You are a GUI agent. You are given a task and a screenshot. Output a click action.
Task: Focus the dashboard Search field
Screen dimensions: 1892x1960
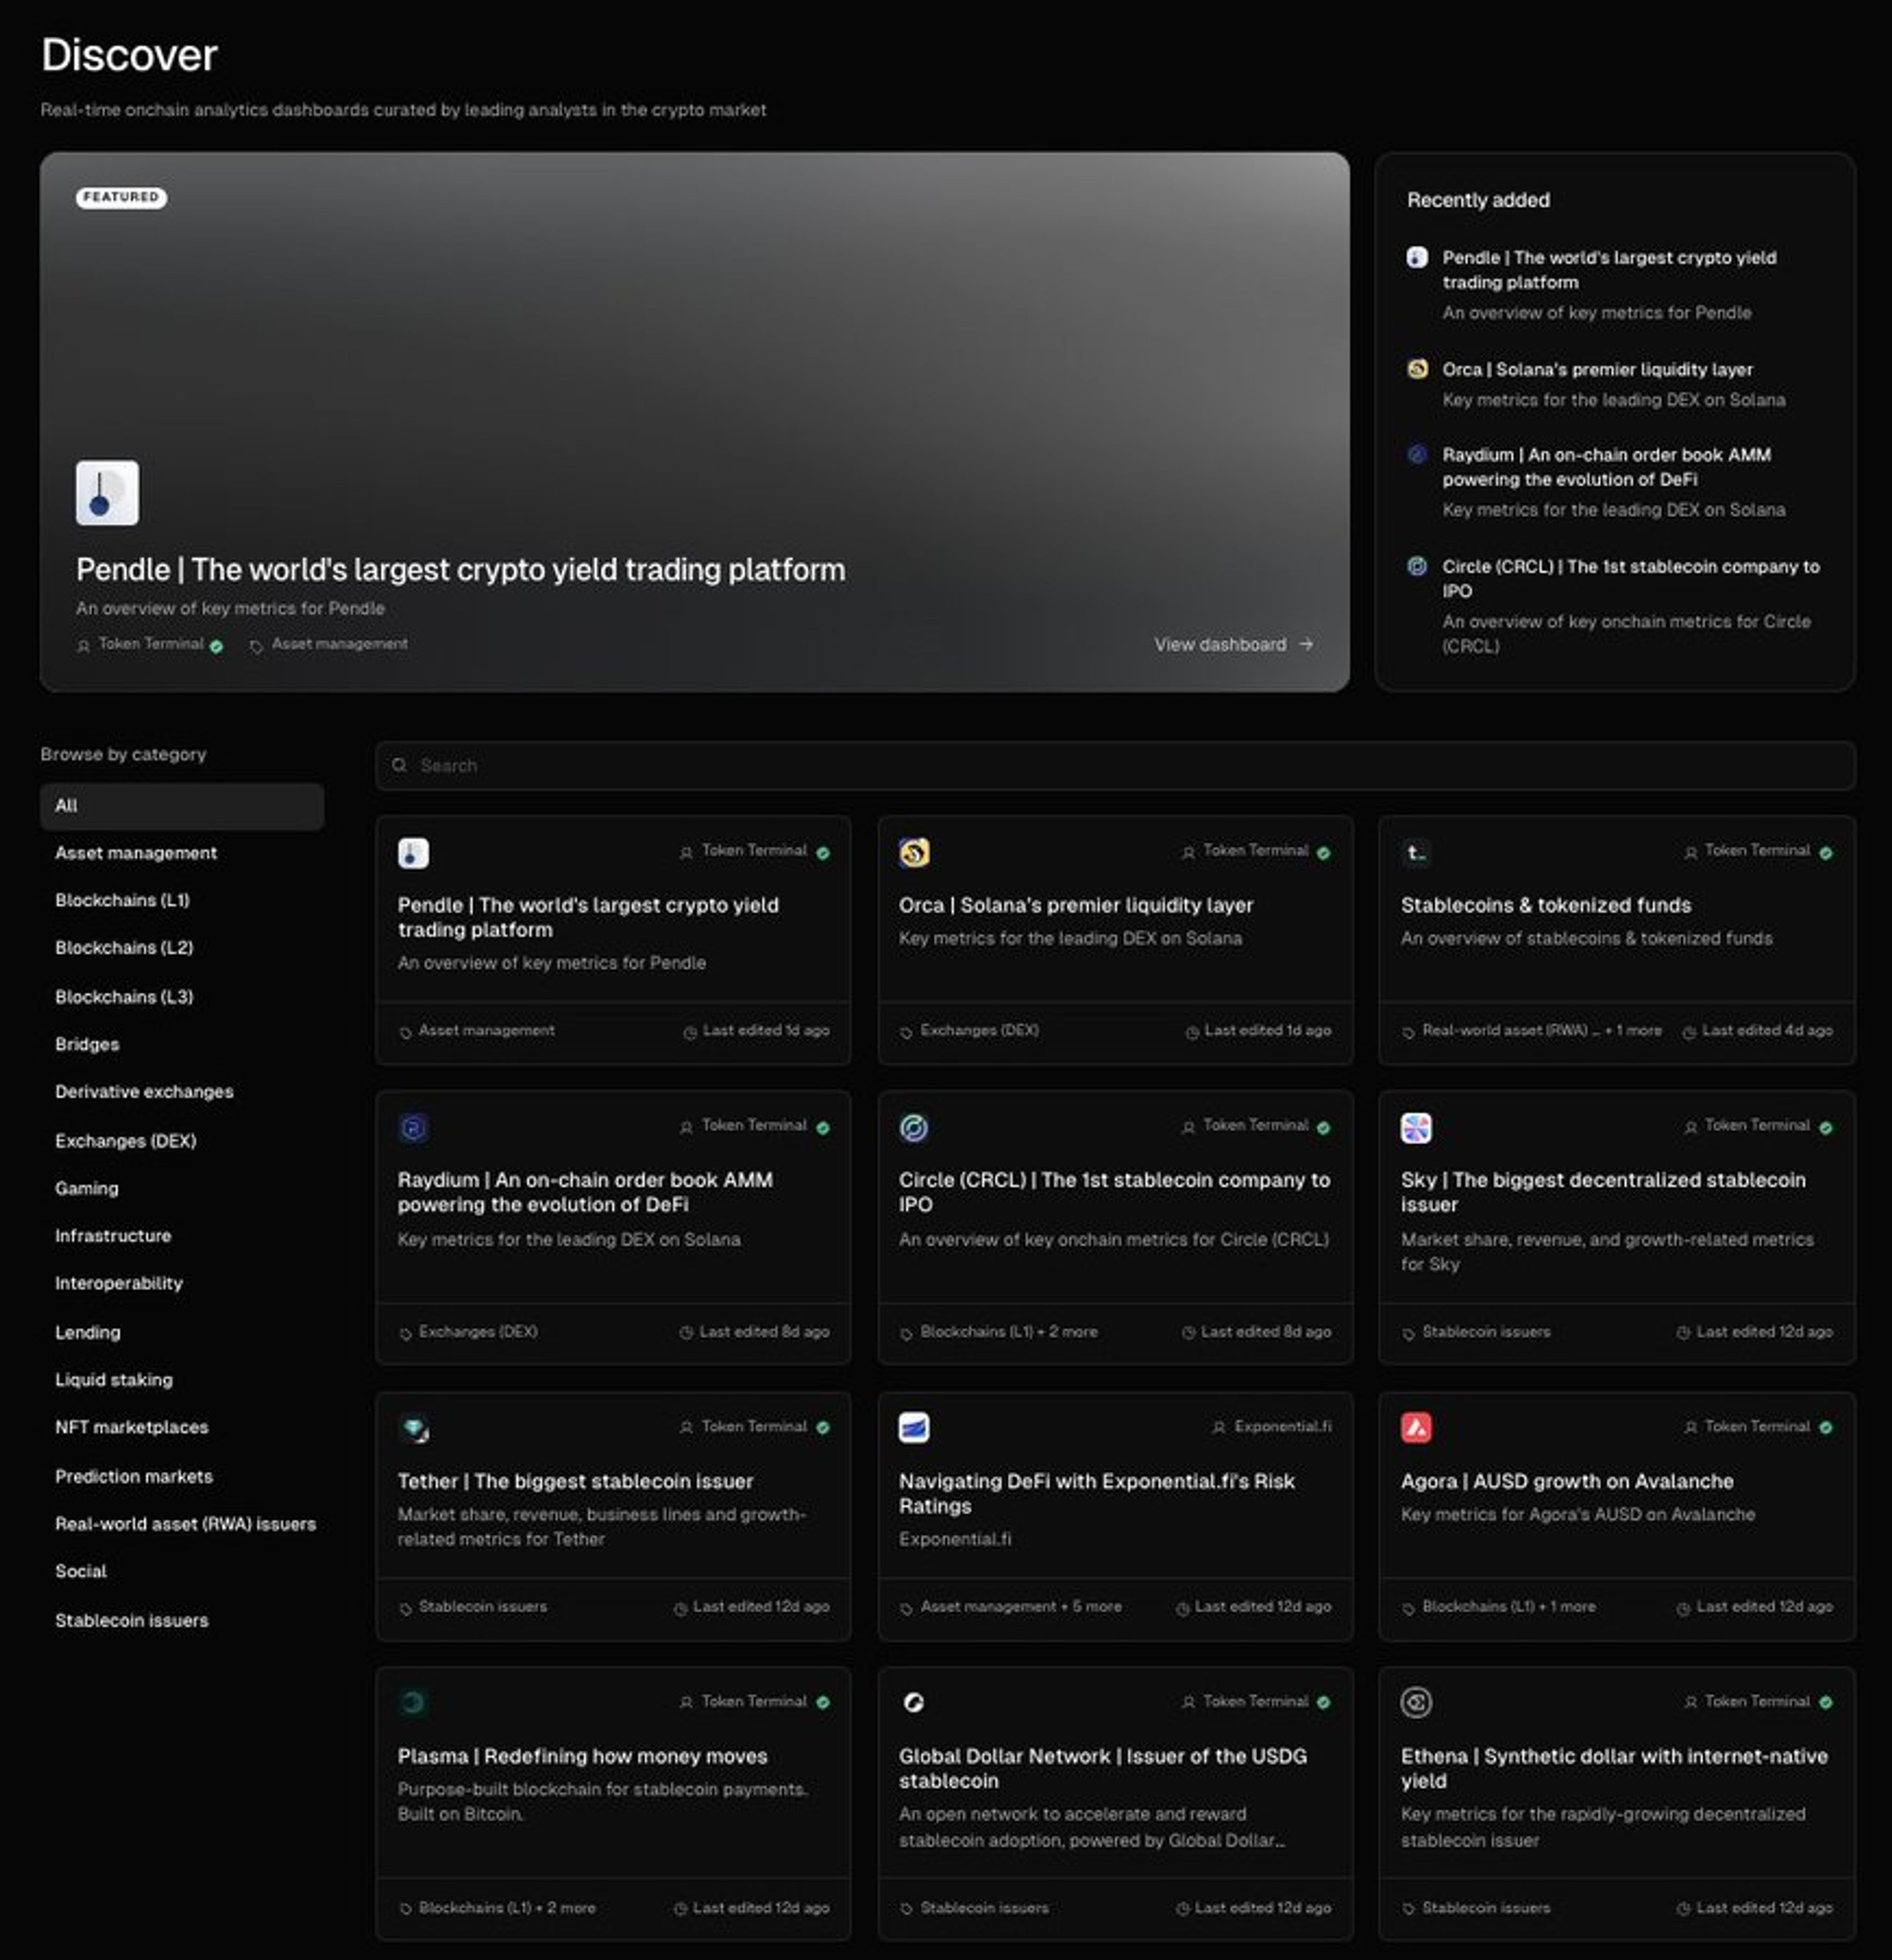point(1114,765)
